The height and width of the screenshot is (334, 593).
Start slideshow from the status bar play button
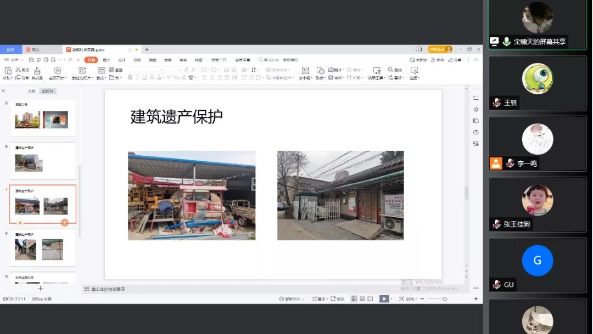(384, 299)
